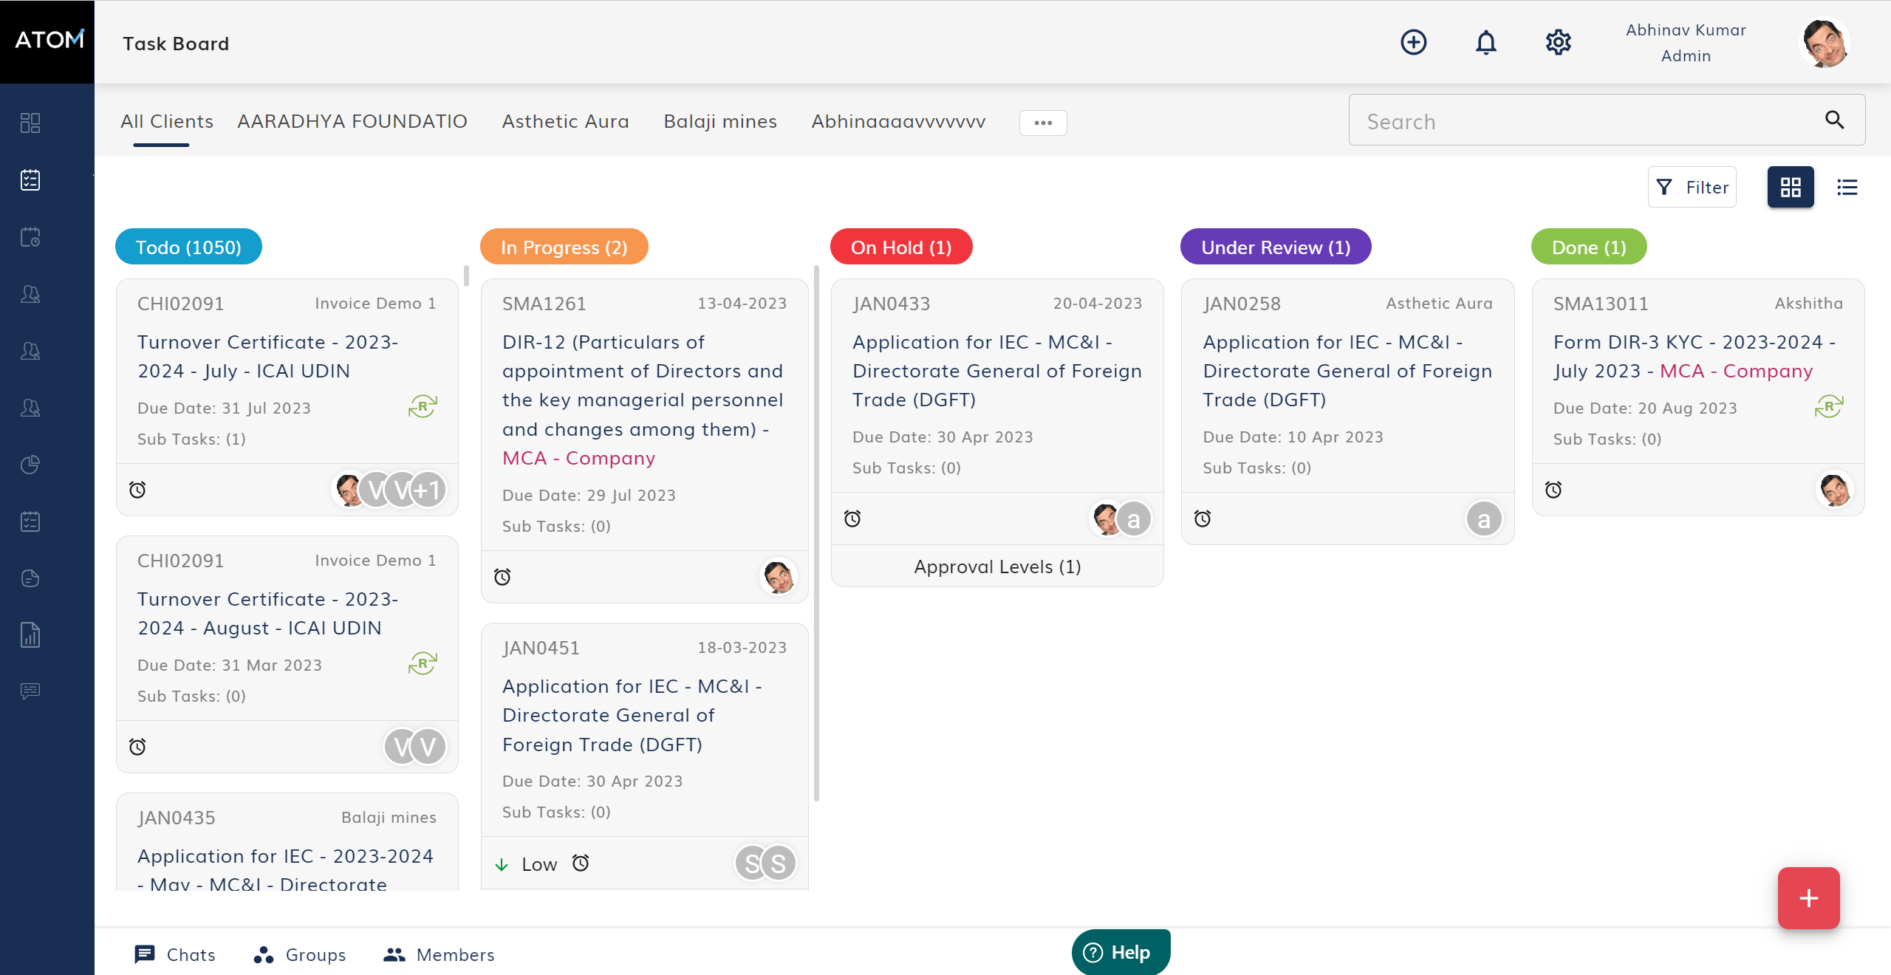
Task: Toggle the grid view layout
Action: point(1791,187)
